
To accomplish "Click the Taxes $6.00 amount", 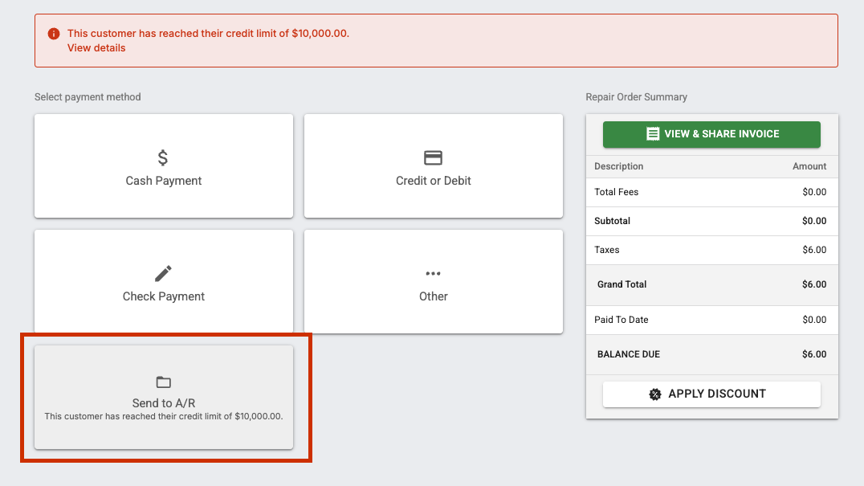I will click(814, 250).
